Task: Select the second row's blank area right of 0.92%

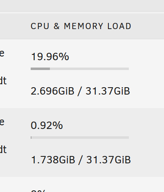Action: (113, 125)
